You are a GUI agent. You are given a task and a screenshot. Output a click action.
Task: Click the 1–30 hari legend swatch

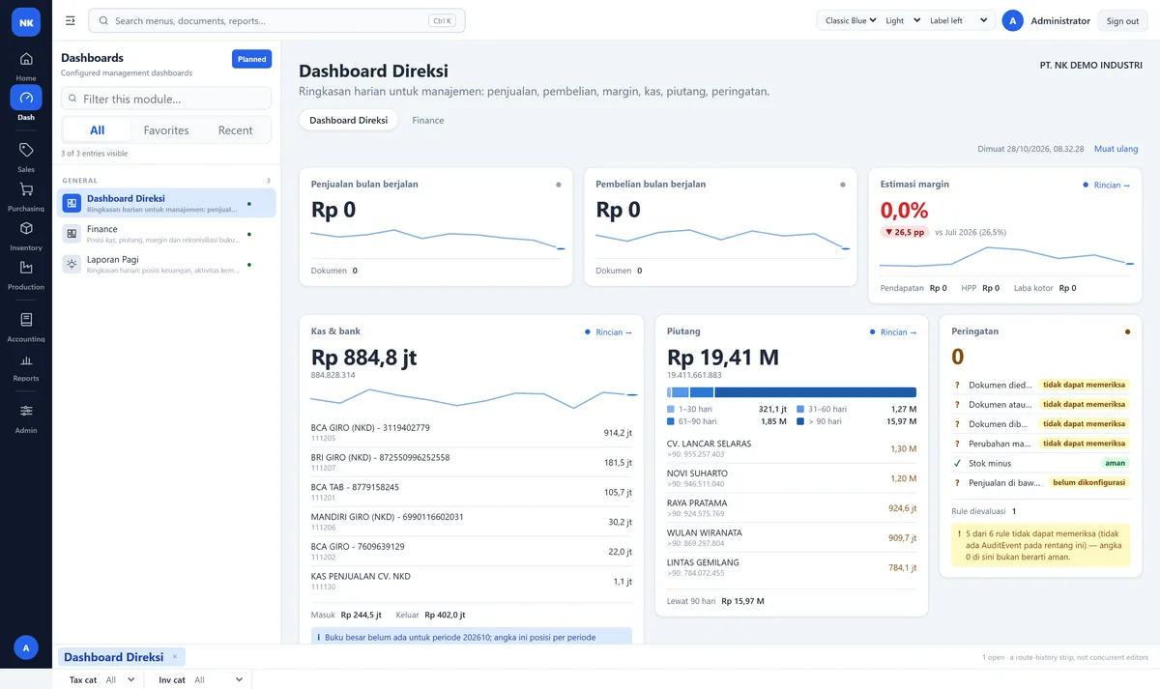671,409
